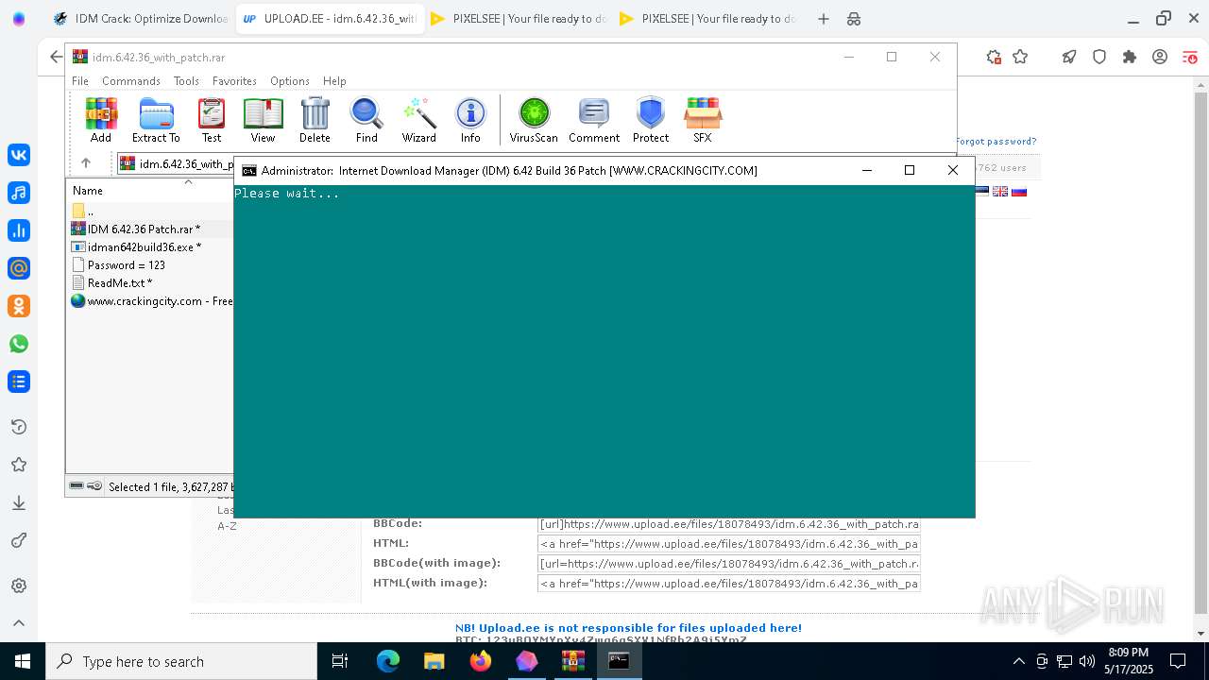Click the HTML(with image) code field
The height and width of the screenshot is (680, 1209).
pos(728,584)
